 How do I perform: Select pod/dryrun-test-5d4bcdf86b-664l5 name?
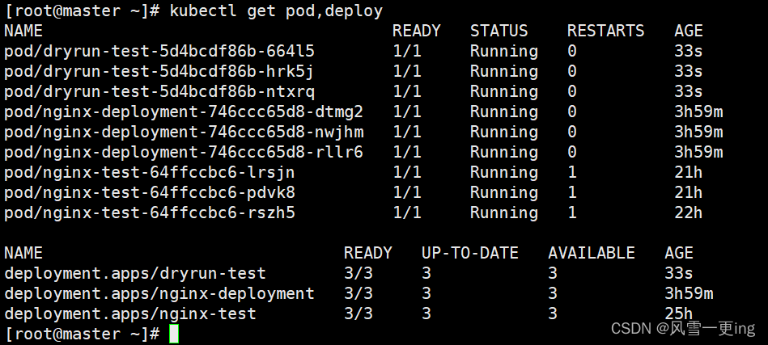click(159, 51)
